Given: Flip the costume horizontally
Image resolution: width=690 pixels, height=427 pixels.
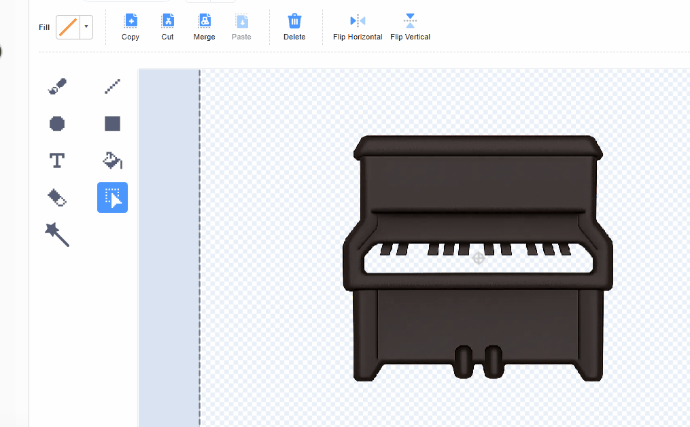Looking at the screenshot, I should pyautogui.click(x=358, y=27).
